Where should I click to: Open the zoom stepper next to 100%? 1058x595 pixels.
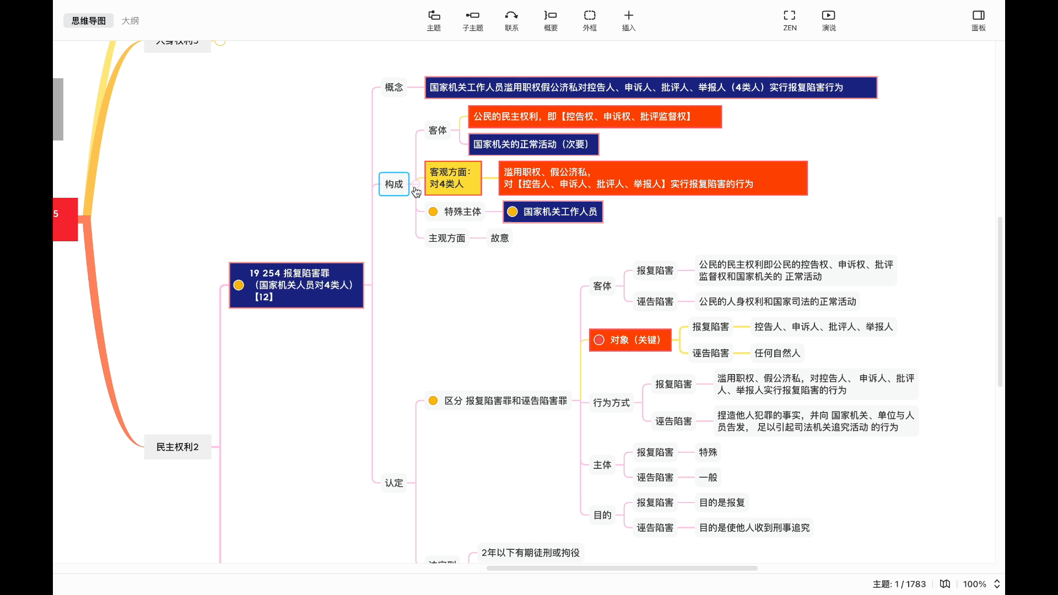pyautogui.click(x=997, y=584)
